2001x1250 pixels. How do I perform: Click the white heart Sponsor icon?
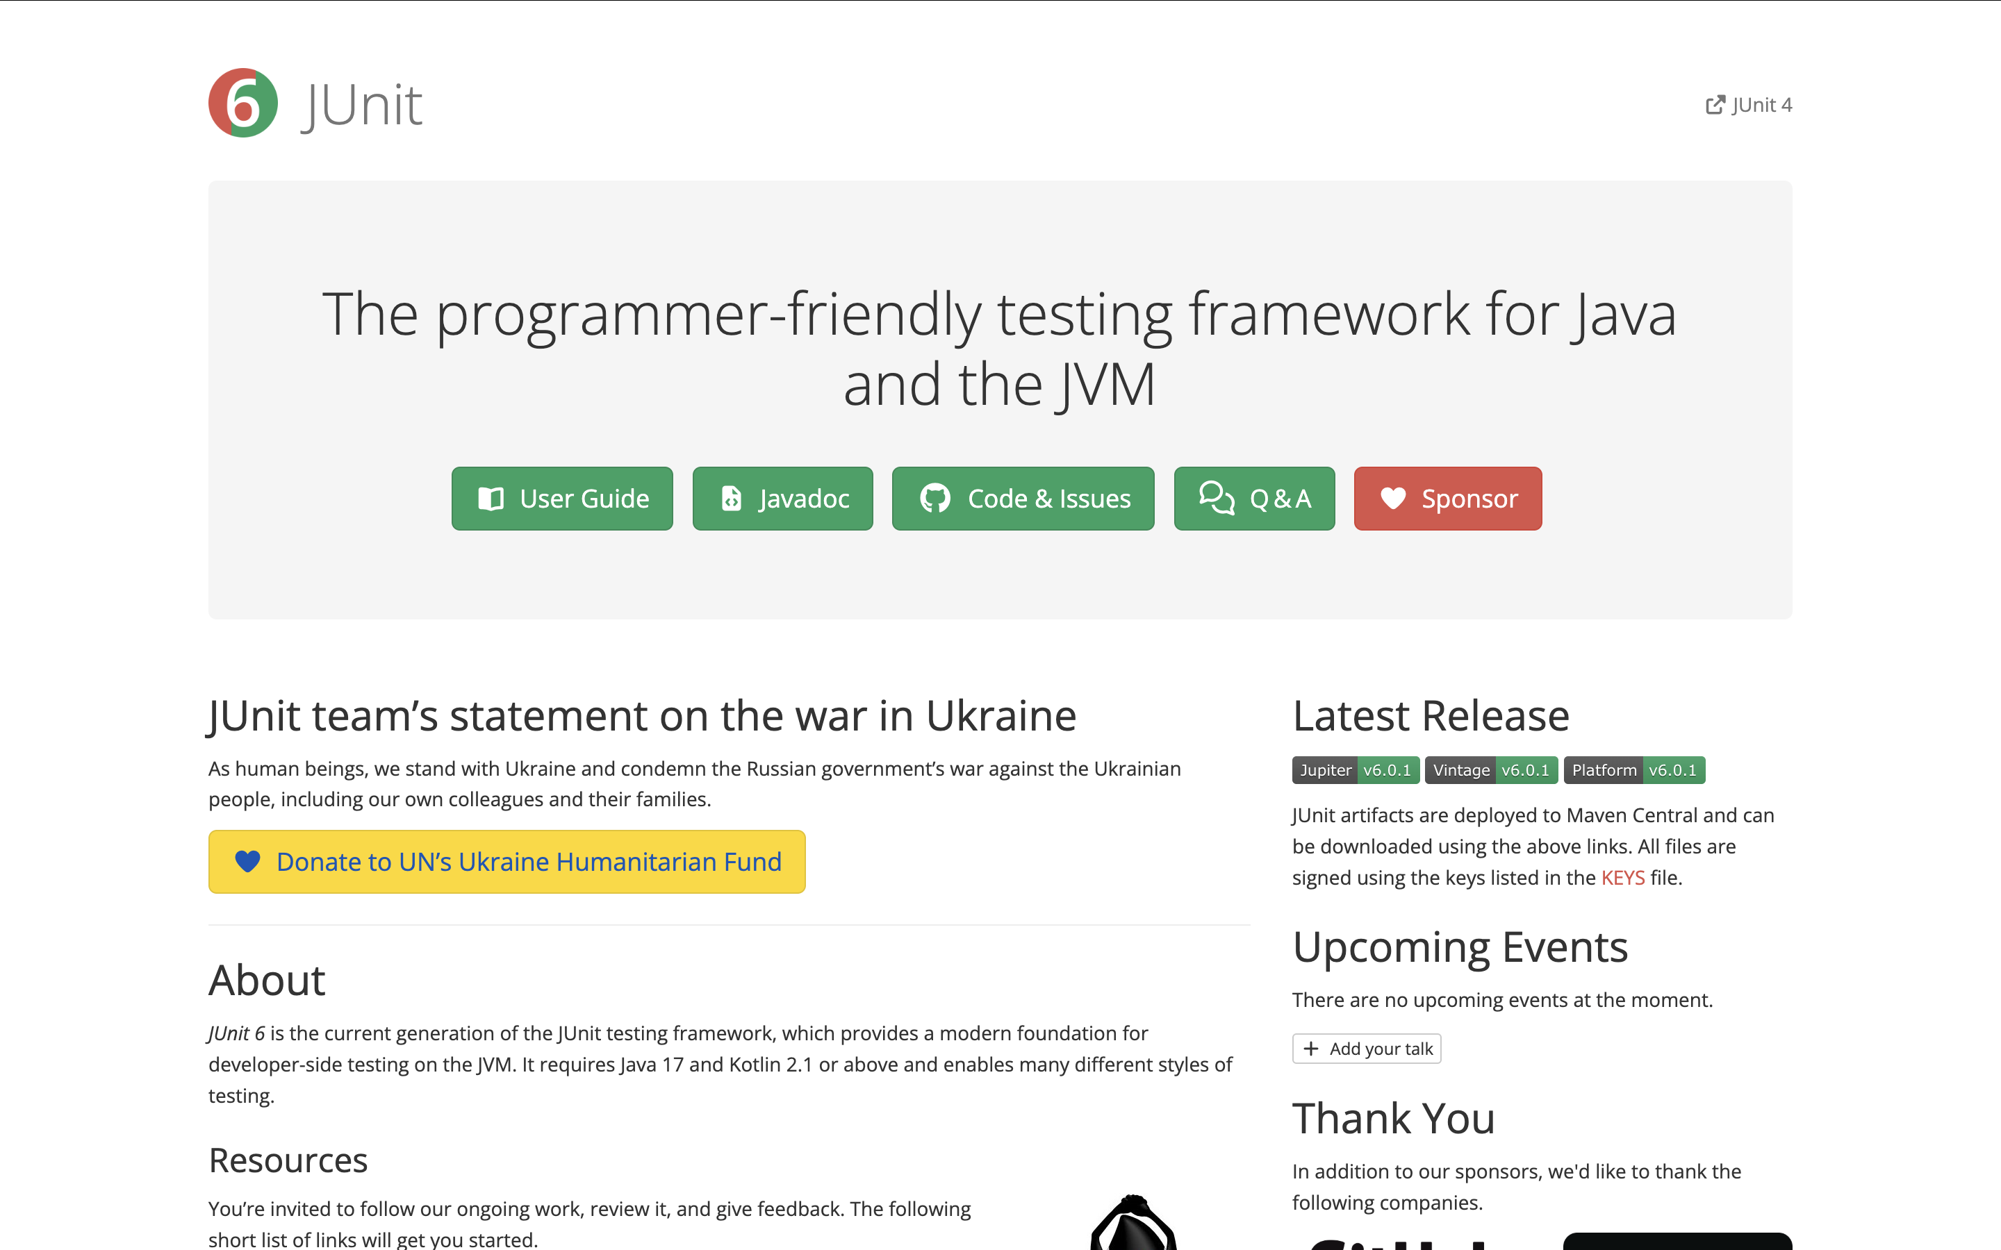pyautogui.click(x=1392, y=499)
